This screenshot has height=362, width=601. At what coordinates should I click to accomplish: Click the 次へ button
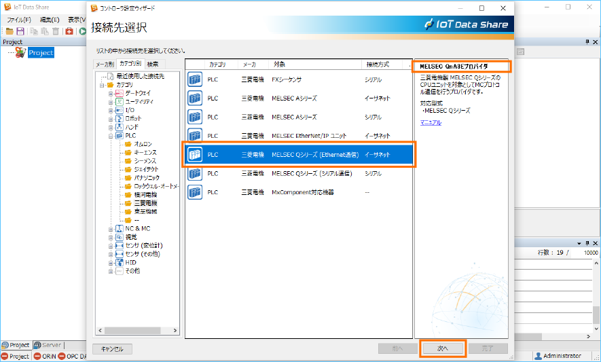coord(443,348)
